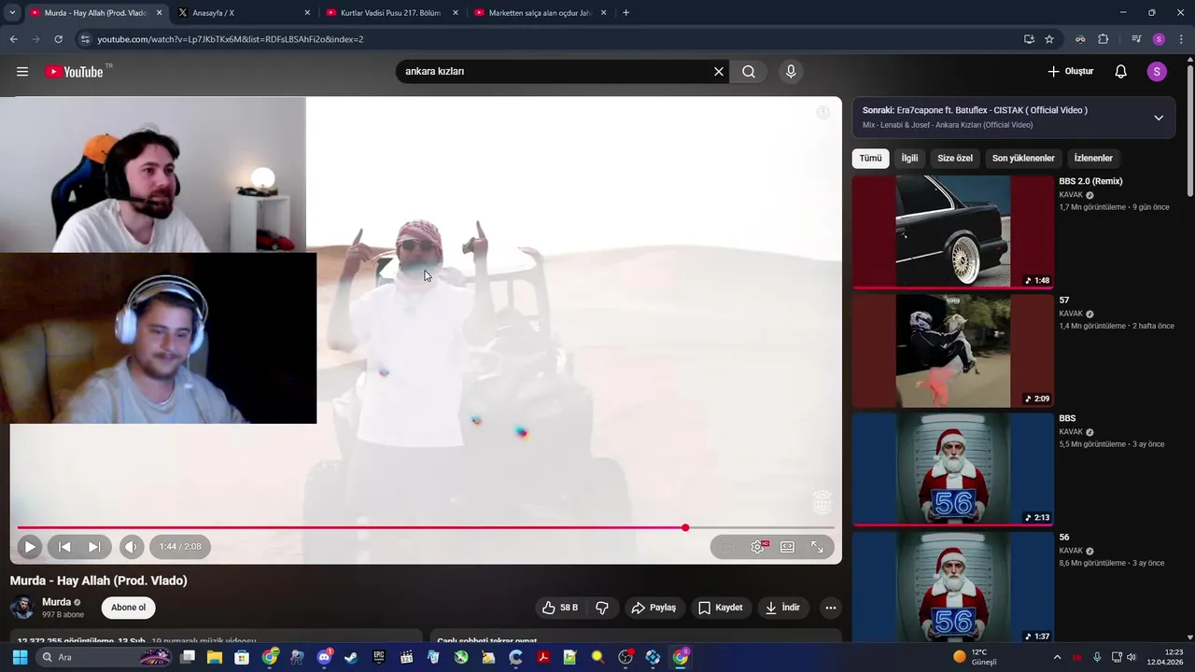The width and height of the screenshot is (1195, 672).
Task: Open the Chrome profile avatar
Action: point(1159,39)
